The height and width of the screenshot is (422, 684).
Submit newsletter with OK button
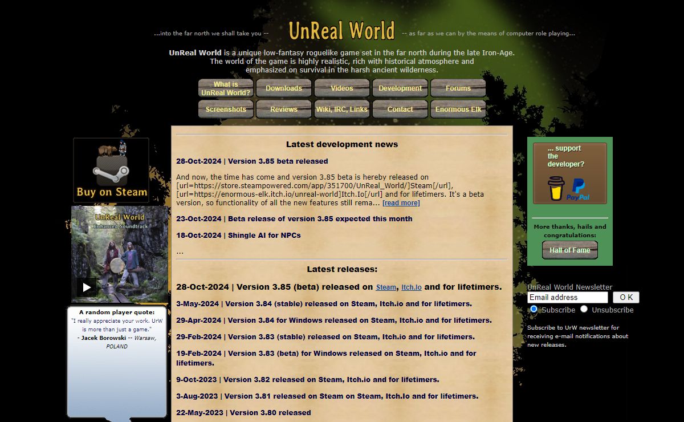coord(626,297)
